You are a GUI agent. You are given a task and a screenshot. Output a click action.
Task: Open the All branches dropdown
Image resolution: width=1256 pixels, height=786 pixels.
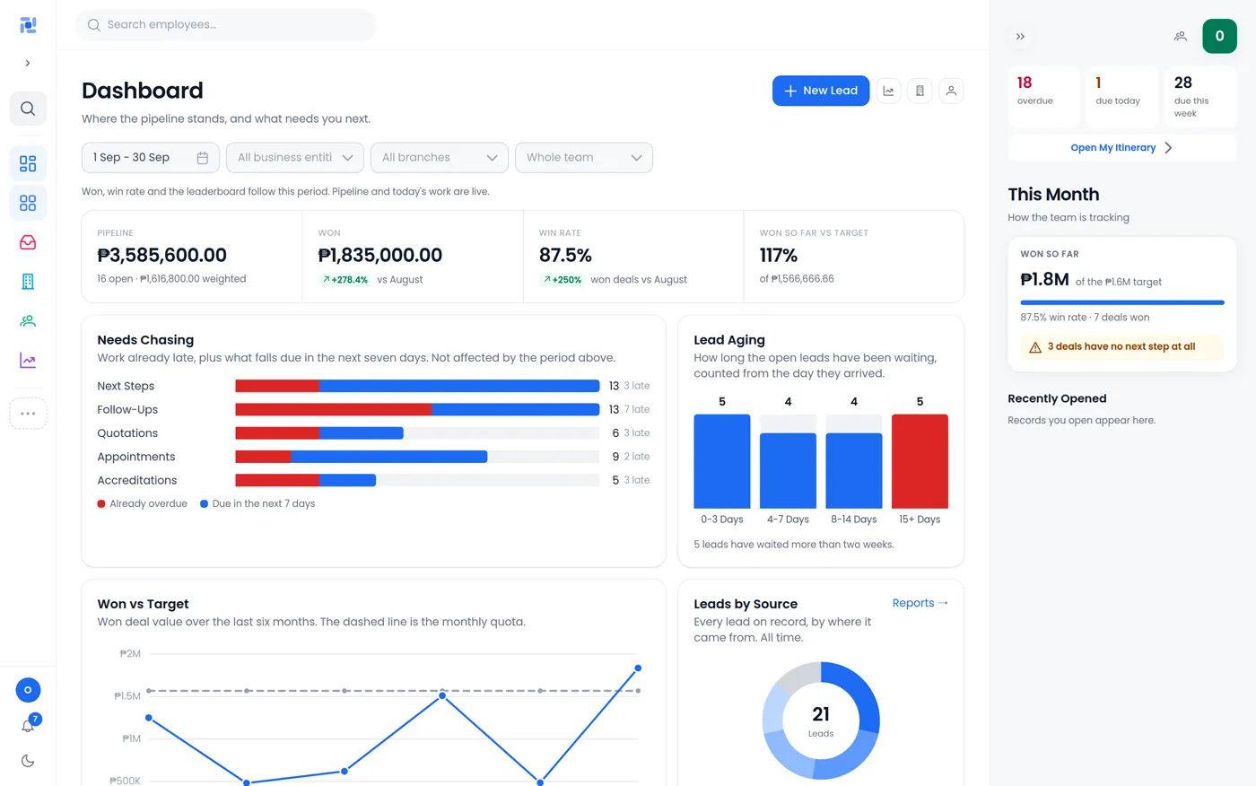[x=440, y=157]
